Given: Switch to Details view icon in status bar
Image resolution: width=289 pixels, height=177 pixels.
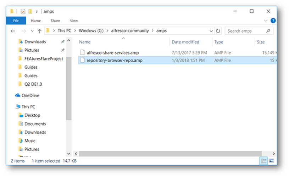Looking at the screenshot, I should (264, 161).
